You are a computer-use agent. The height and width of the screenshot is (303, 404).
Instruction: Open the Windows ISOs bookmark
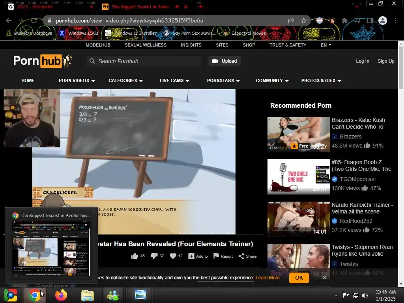click(x=79, y=33)
